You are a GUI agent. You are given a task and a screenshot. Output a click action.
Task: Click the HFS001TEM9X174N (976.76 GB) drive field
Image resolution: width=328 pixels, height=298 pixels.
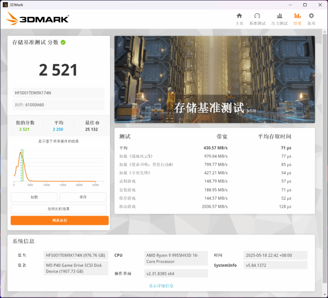pyautogui.click(x=76, y=255)
